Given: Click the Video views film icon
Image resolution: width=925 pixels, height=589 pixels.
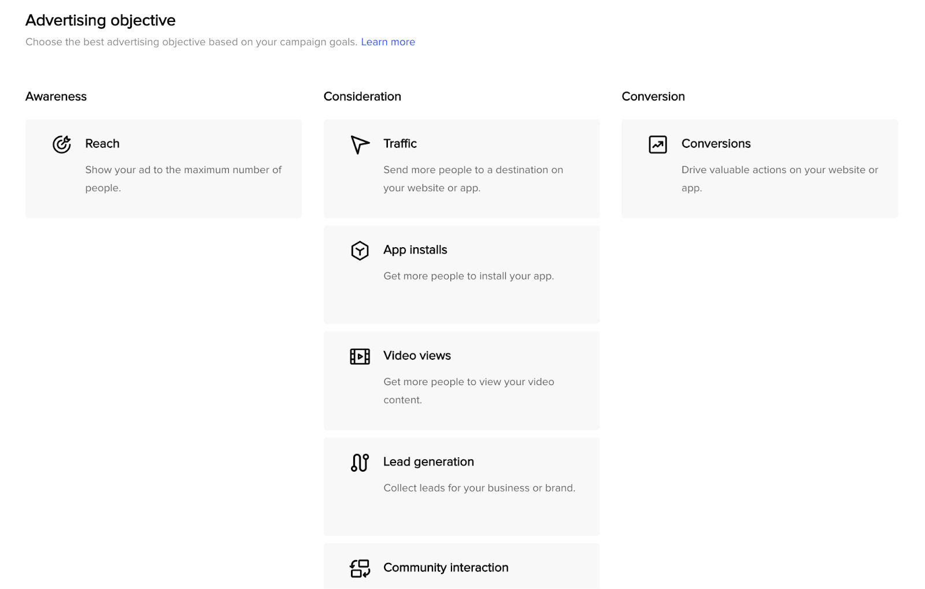Looking at the screenshot, I should pyautogui.click(x=360, y=356).
